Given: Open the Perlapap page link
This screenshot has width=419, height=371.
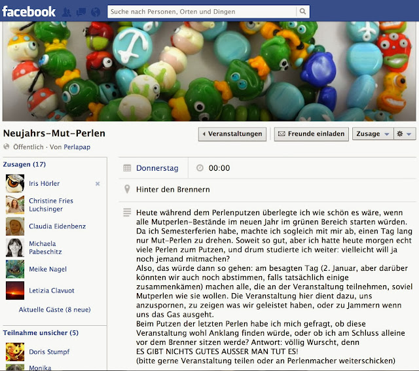Looking at the screenshot, I should click(77, 147).
